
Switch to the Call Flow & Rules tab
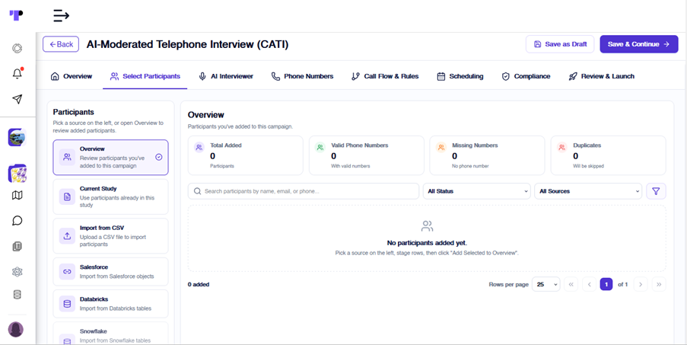tap(385, 76)
